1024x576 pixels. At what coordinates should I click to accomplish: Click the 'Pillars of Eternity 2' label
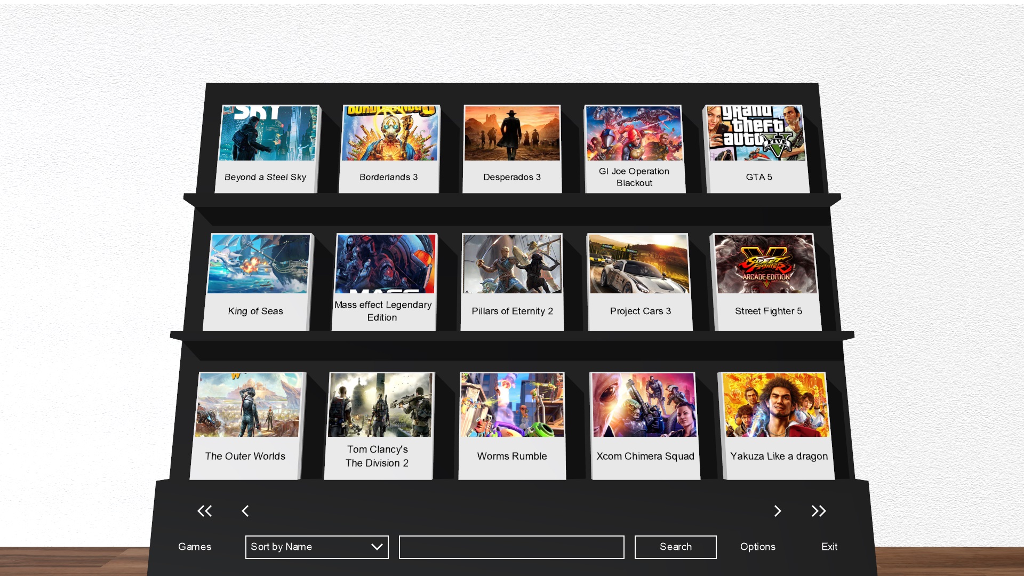(512, 311)
